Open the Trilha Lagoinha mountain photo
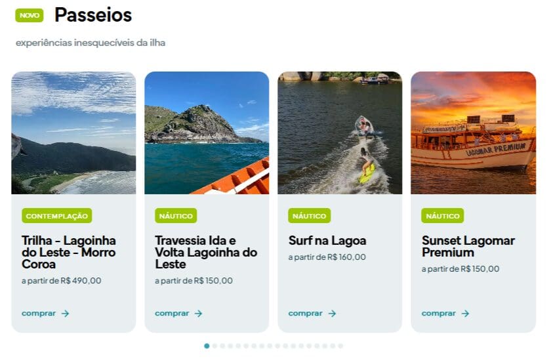549x359 pixels. (x=73, y=133)
